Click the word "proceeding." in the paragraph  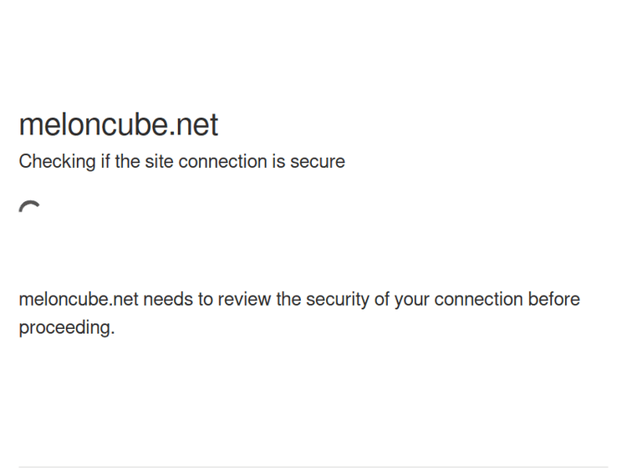point(67,328)
